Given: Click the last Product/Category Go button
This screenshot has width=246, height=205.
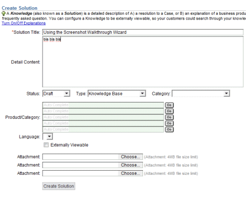Looking at the screenshot, I should tap(169, 130).
